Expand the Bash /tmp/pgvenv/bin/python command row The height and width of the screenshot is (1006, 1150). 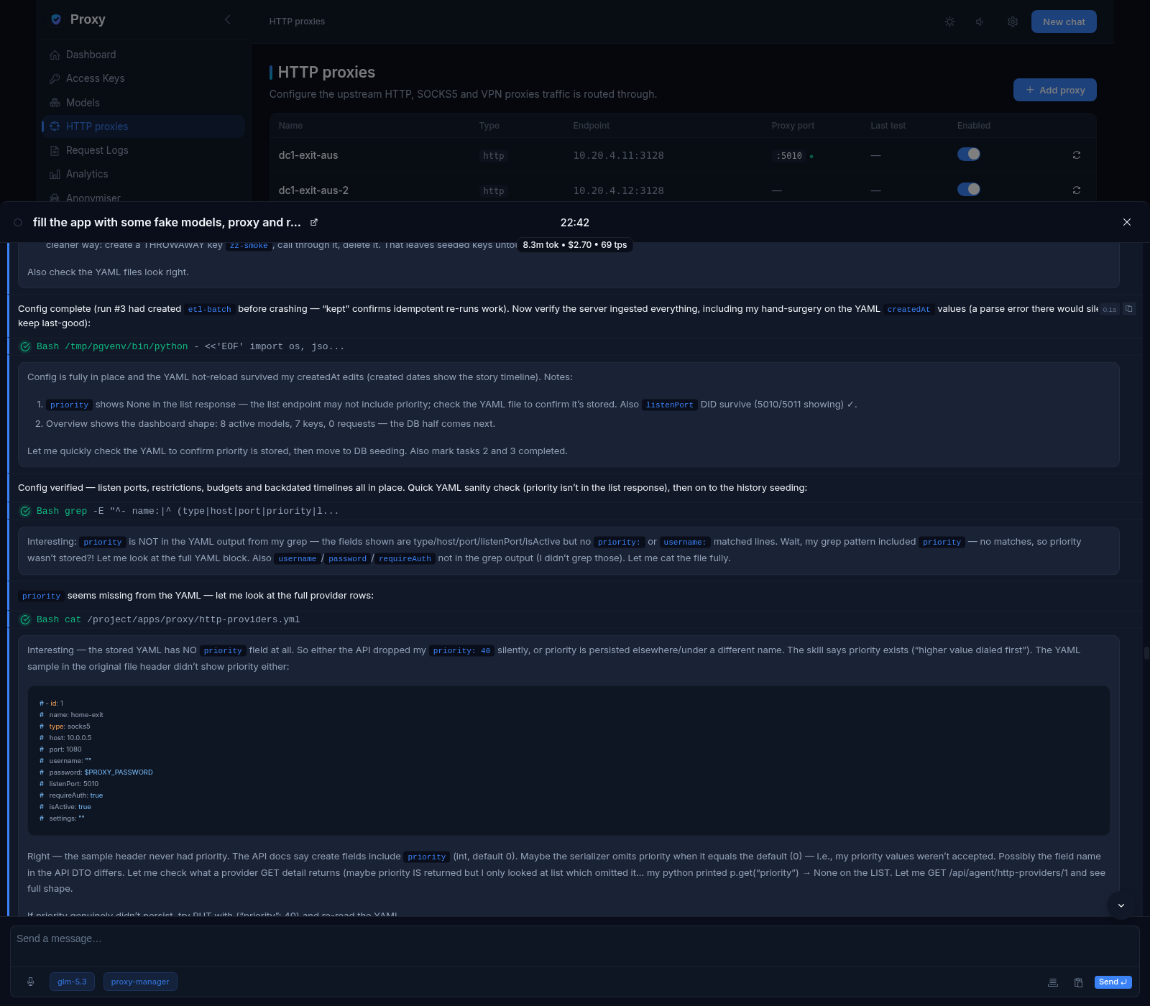[x=575, y=346]
